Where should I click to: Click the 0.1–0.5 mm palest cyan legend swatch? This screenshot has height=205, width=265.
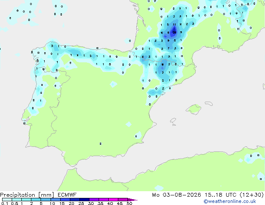click(7, 200)
